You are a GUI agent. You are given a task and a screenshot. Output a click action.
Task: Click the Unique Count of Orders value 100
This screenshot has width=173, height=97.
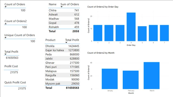click(33, 41)
